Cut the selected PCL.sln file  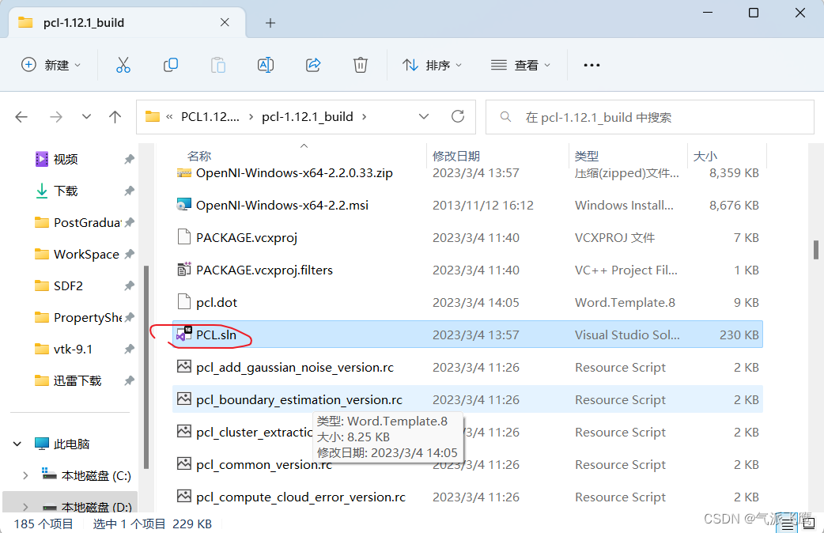click(123, 65)
